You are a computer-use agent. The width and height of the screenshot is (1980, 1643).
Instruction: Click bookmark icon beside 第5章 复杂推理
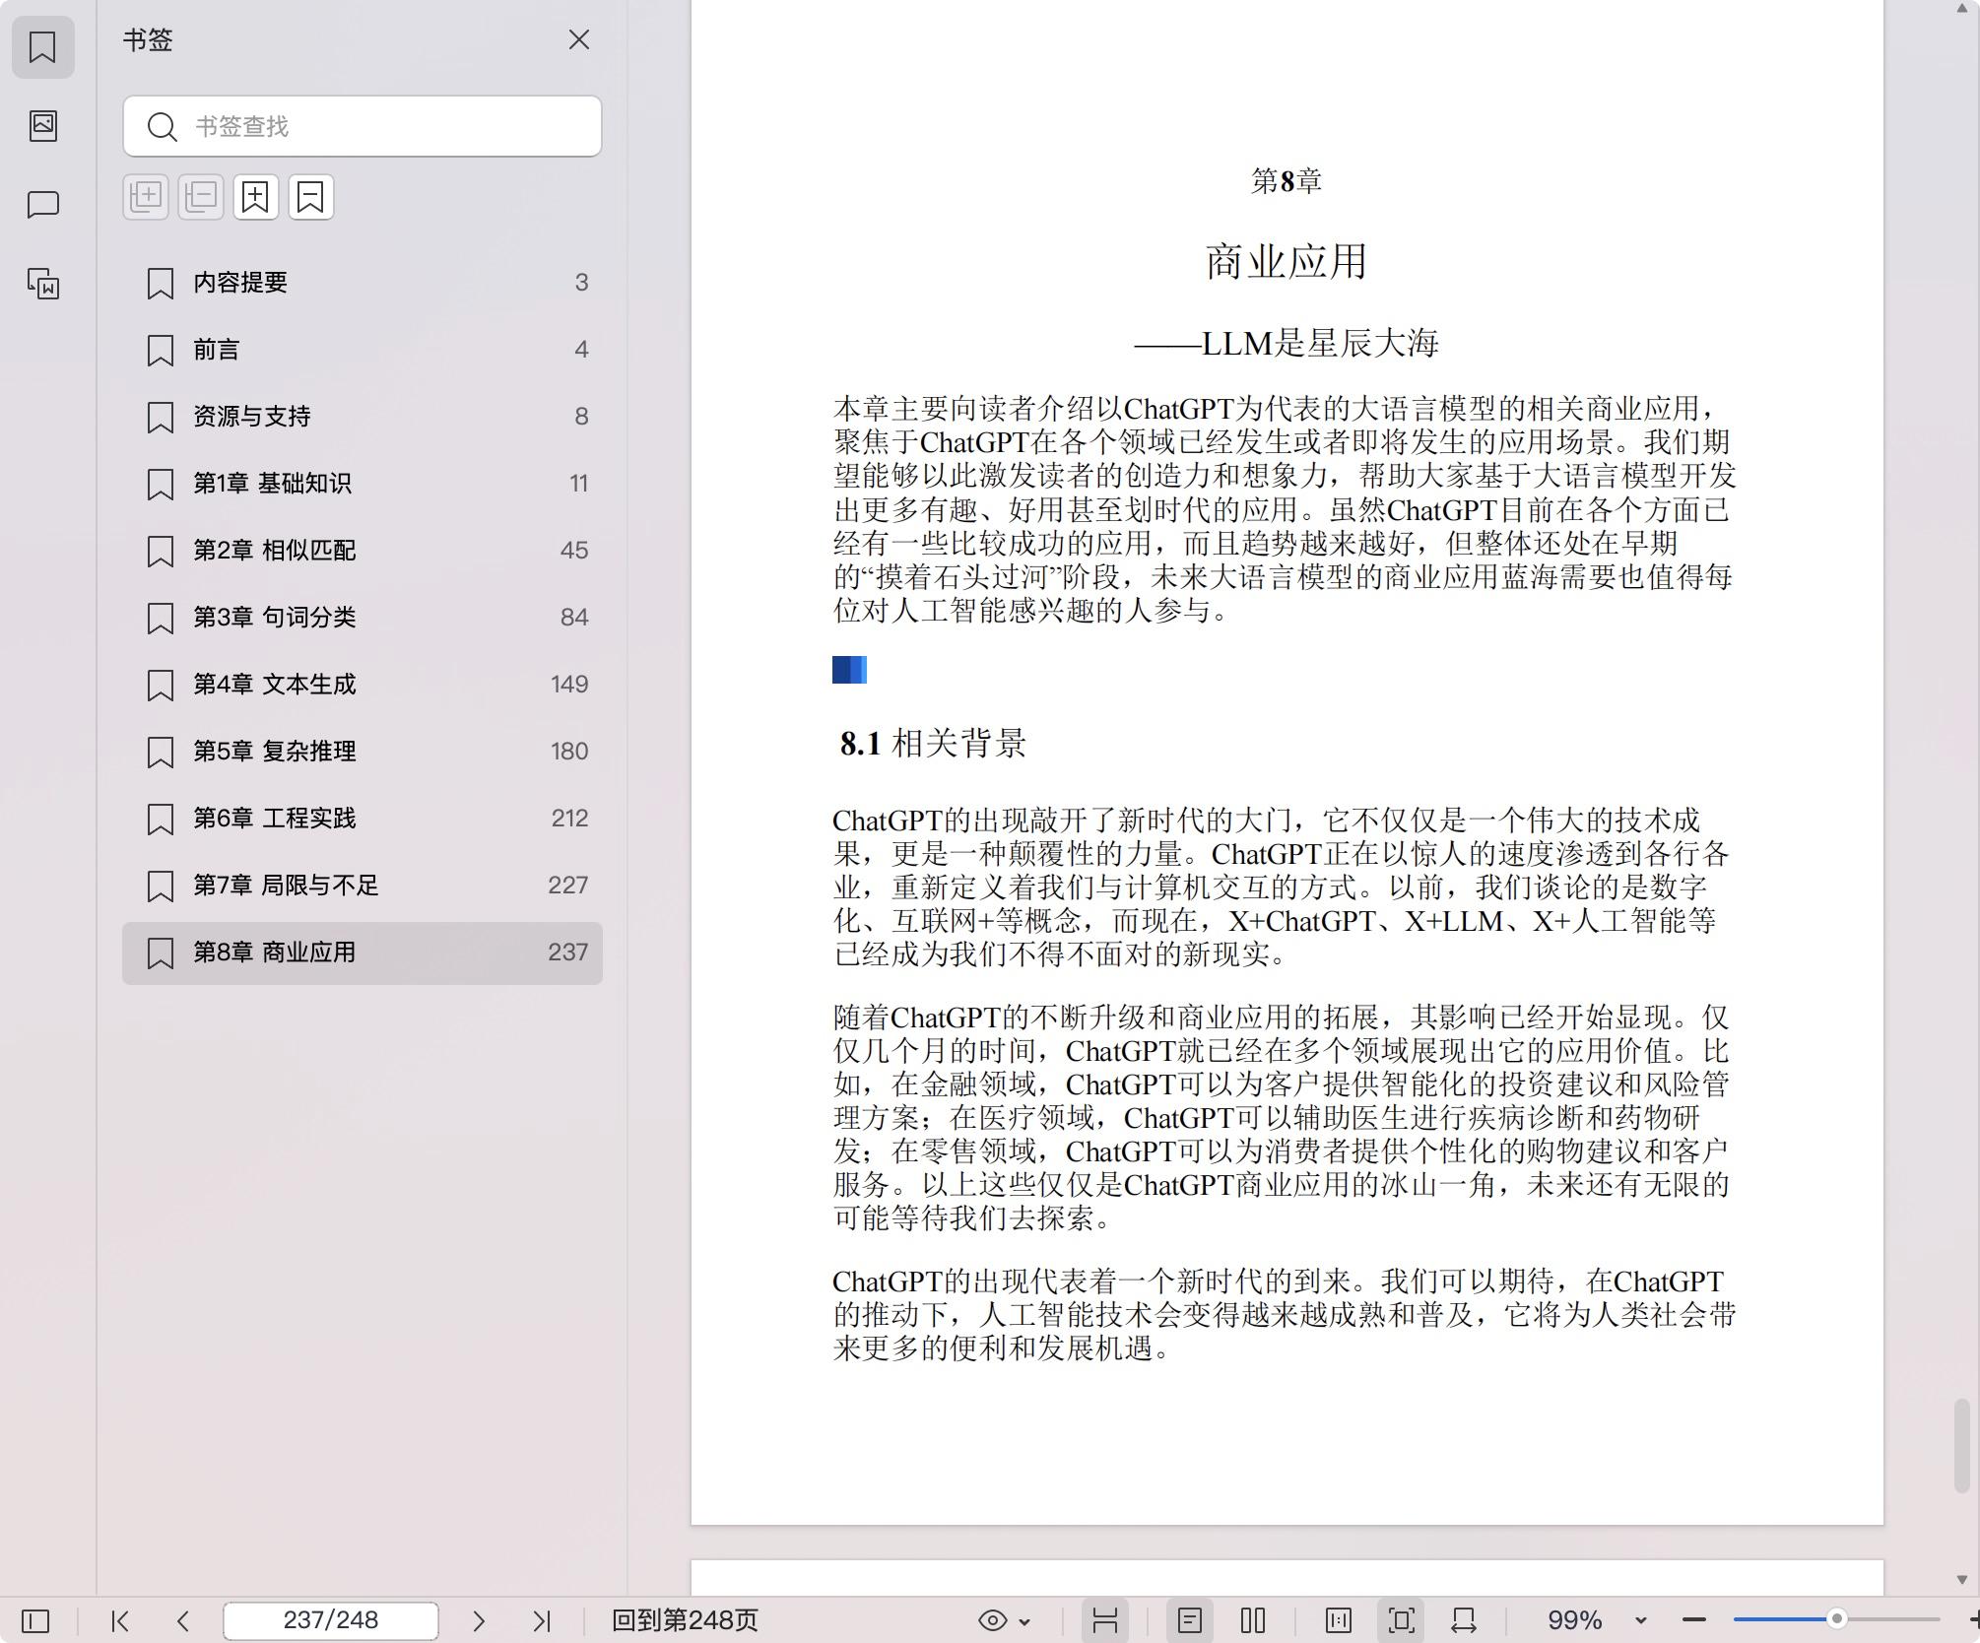click(160, 753)
